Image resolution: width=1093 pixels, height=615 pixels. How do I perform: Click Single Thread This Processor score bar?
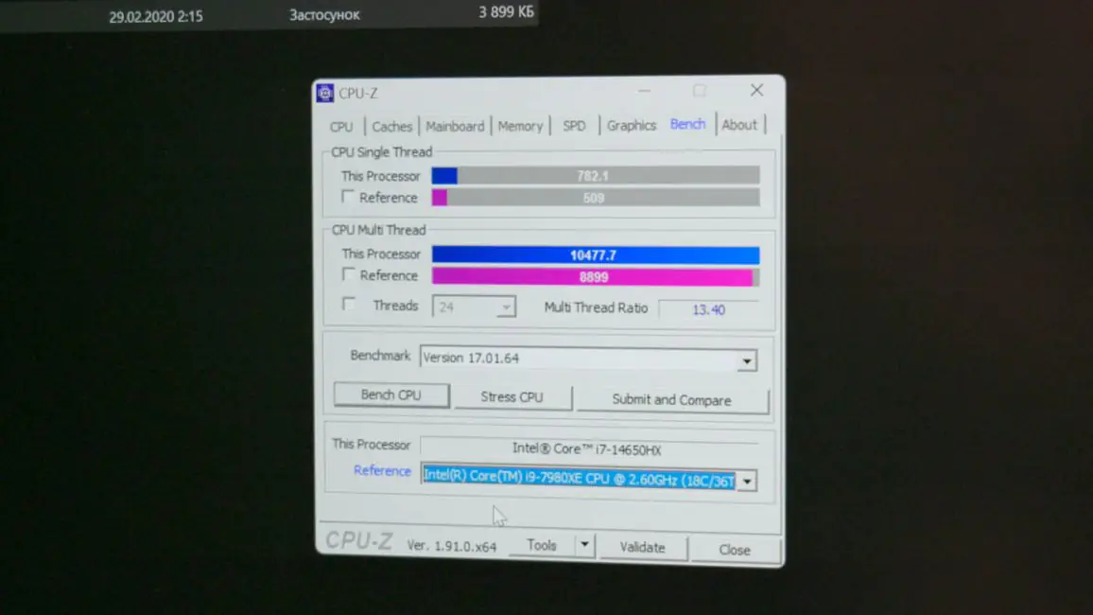596,176
